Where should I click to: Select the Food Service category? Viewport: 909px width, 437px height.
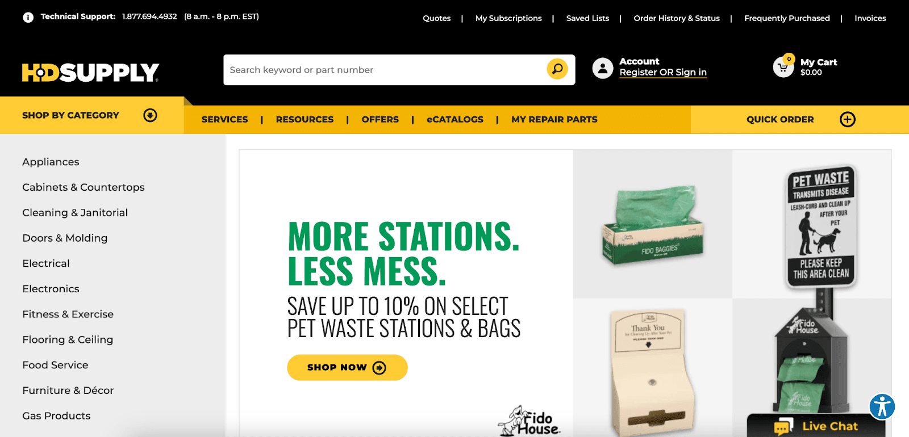[x=55, y=365]
